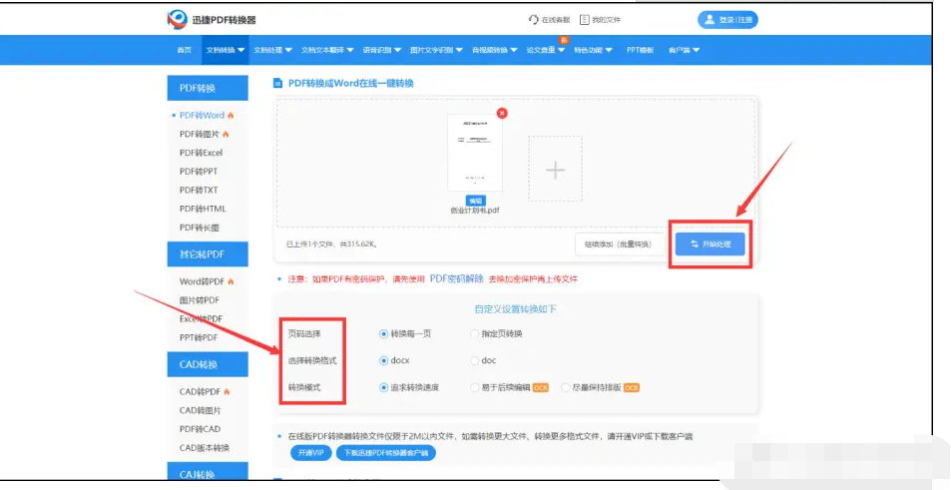This screenshot has height=490, width=951.
Task: Choose the doc output format radio
Action: point(475,360)
